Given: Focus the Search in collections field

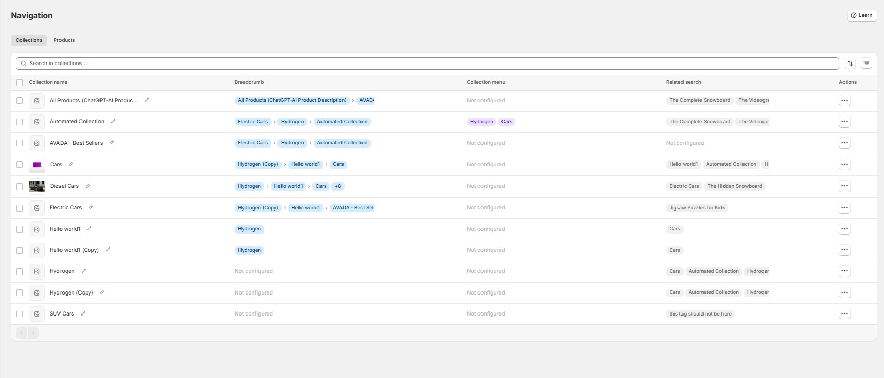Looking at the screenshot, I should pos(427,64).
